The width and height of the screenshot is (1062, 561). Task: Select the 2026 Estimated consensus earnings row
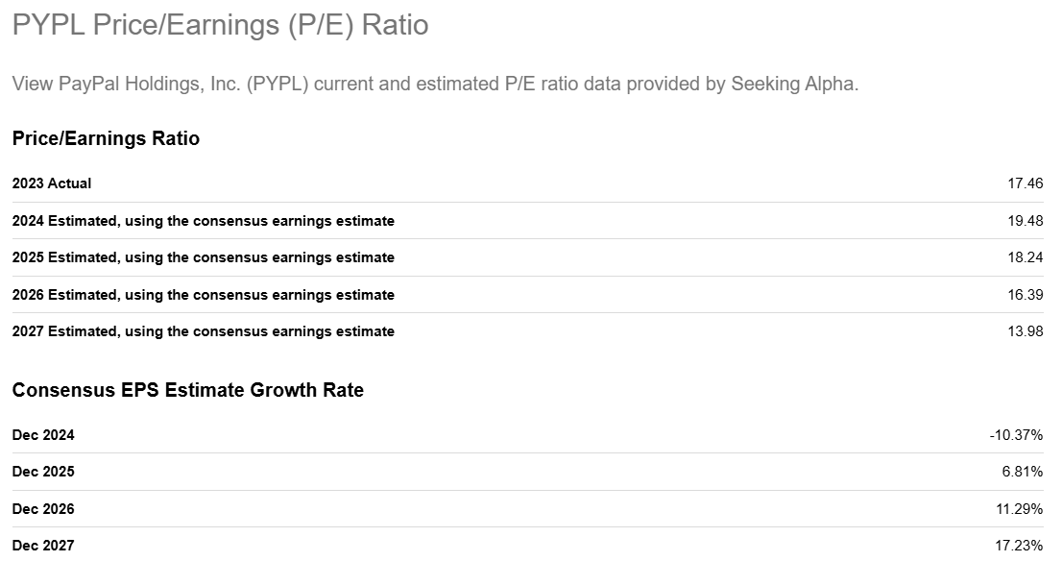203,295
